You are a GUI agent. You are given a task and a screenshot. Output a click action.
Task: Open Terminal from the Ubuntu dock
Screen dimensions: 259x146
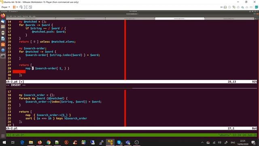pyautogui.click(x=3, y=56)
